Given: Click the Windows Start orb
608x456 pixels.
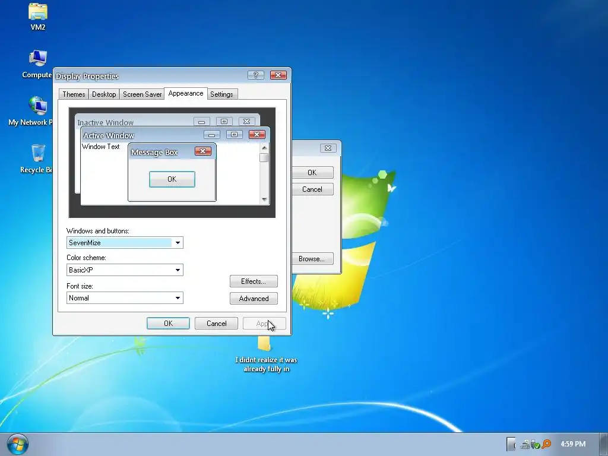Looking at the screenshot, I should (17, 444).
